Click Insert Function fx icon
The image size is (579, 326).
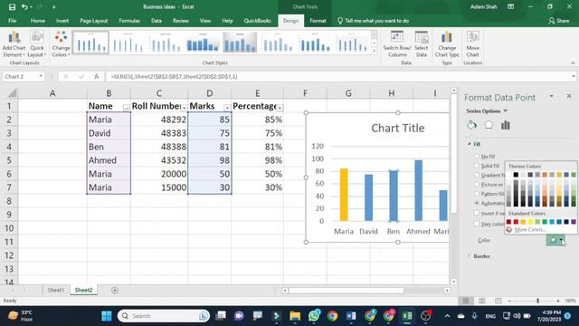coord(97,76)
